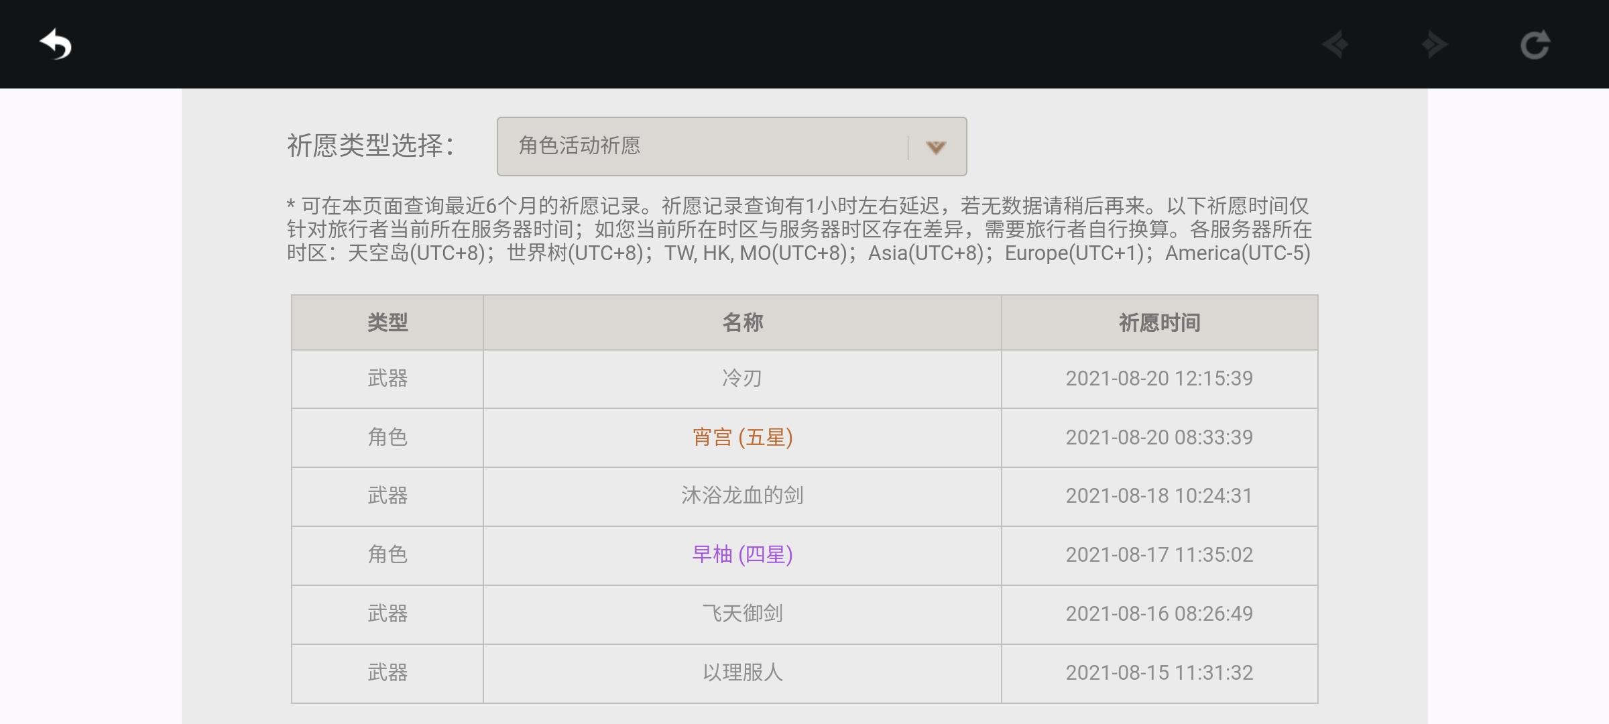This screenshot has height=724, width=1609.
Task: Select the 沐浴龙血的剑 weapon entry
Action: [742, 496]
